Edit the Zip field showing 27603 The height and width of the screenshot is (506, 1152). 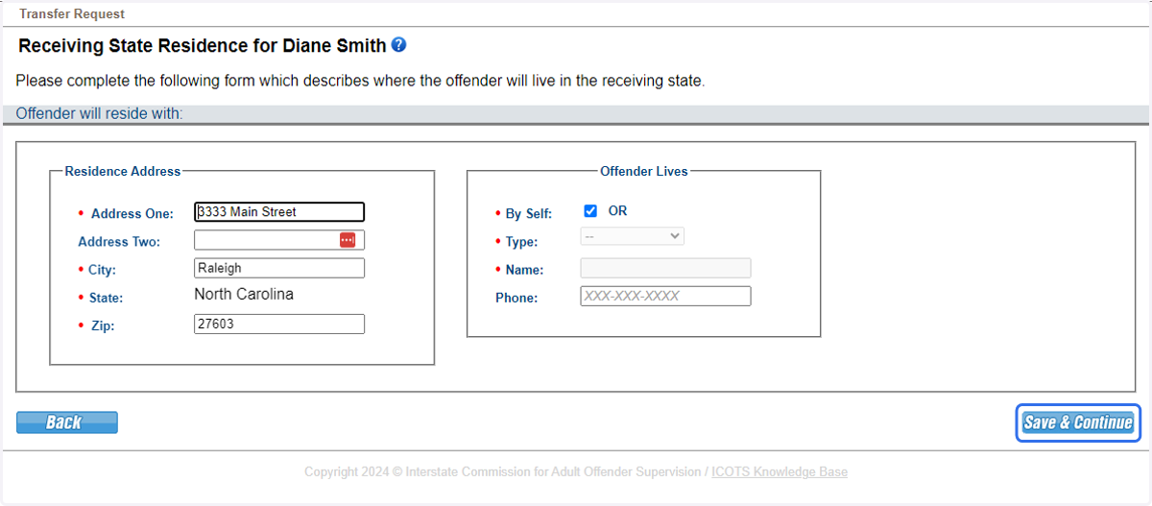point(279,325)
